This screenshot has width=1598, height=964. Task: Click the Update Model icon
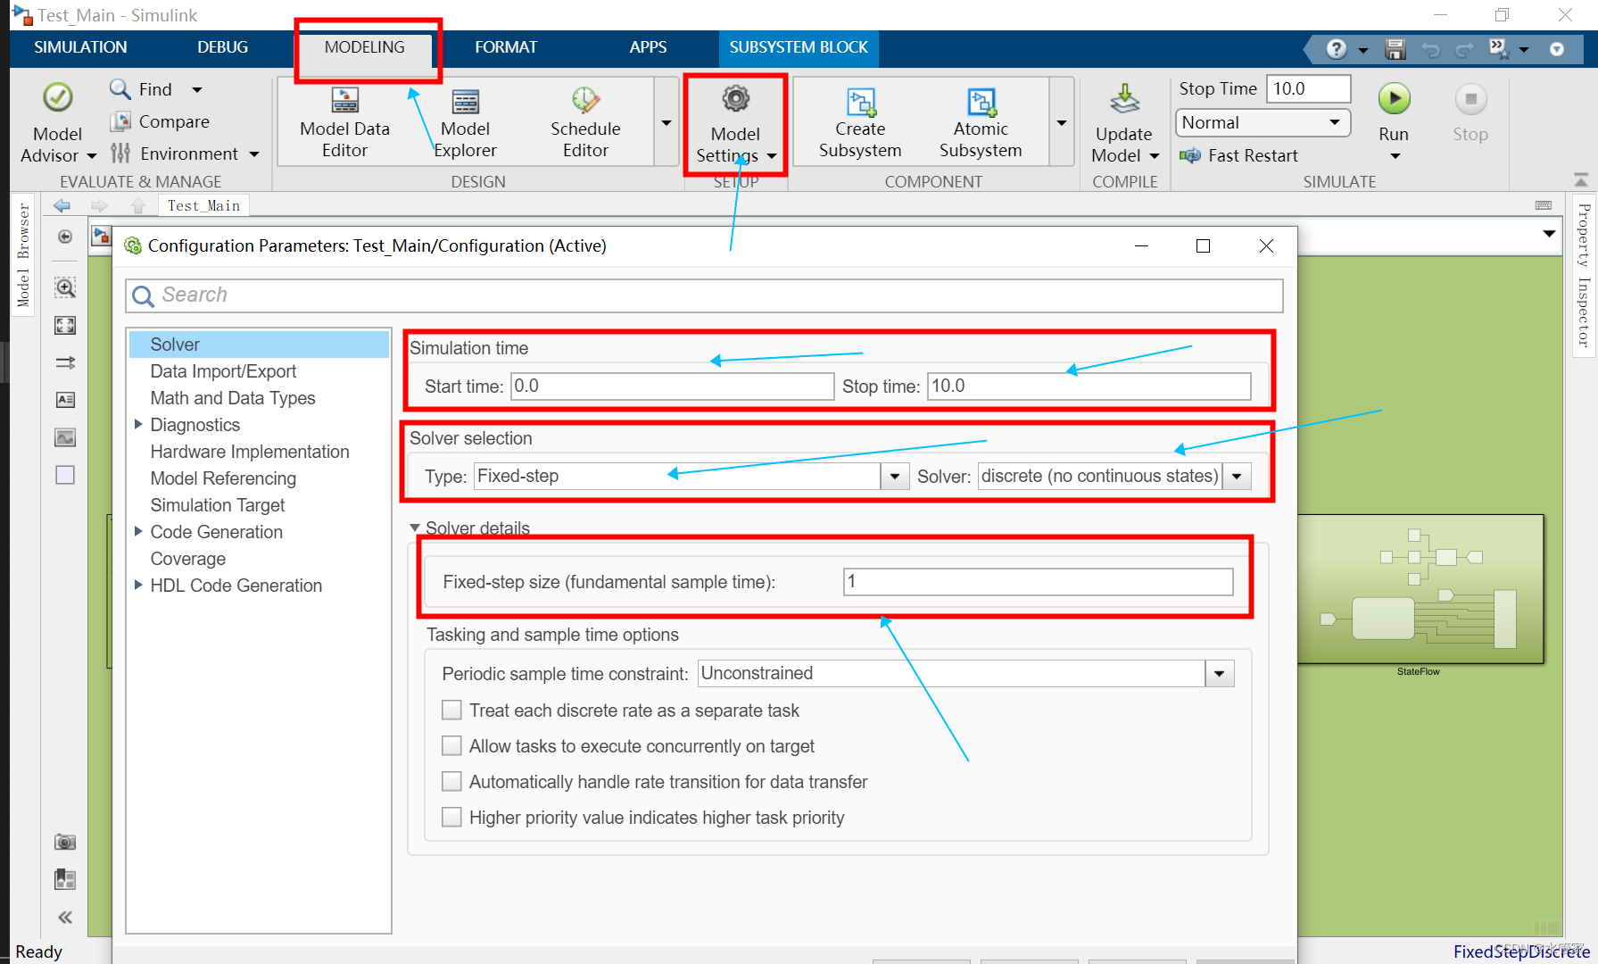[1124, 98]
